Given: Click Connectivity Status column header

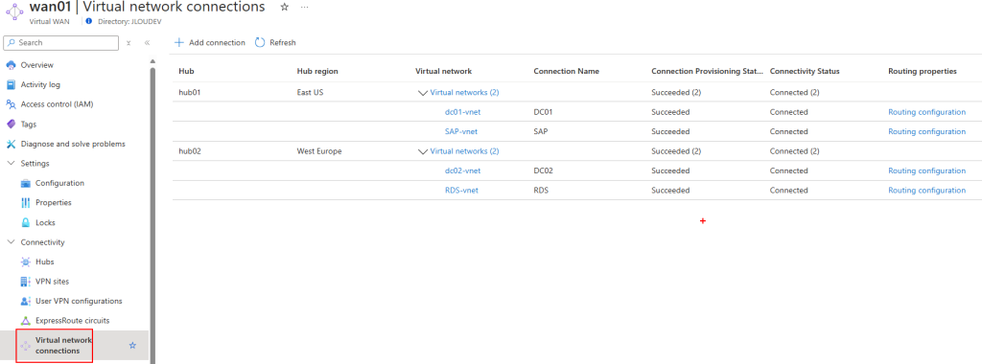Looking at the screenshot, I should [x=805, y=71].
